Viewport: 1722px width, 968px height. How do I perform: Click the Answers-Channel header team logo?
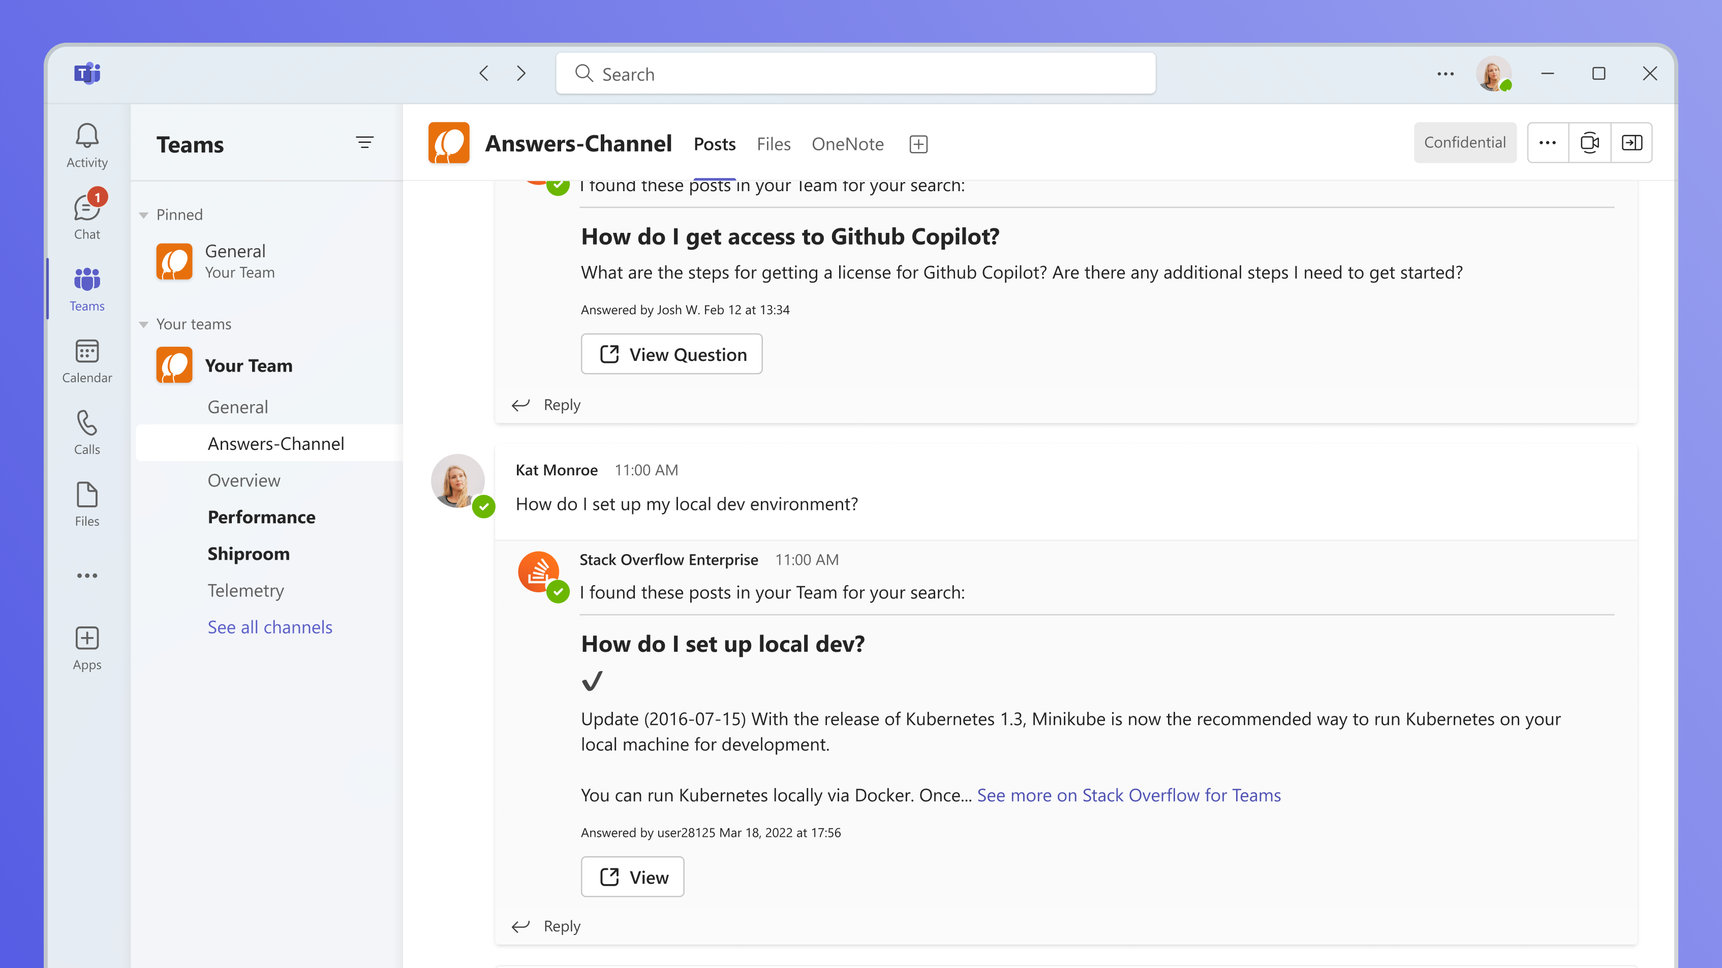[x=449, y=143]
